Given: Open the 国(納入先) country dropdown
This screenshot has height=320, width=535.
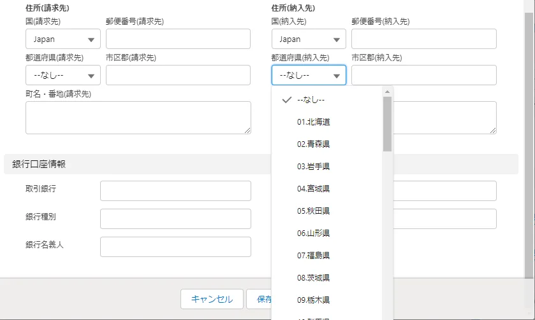Looking at the screenshot, I should (309, 39).
